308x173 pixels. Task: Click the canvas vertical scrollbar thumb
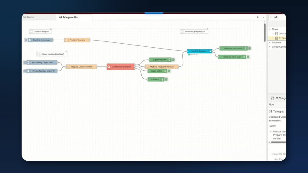click(x=265, y=32)
